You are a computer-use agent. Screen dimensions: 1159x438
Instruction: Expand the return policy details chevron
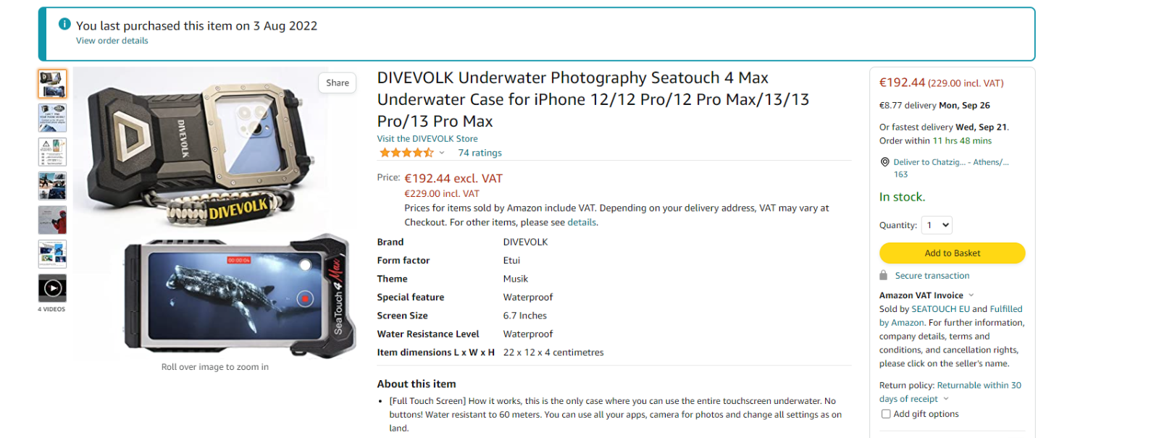click(946, 399)
